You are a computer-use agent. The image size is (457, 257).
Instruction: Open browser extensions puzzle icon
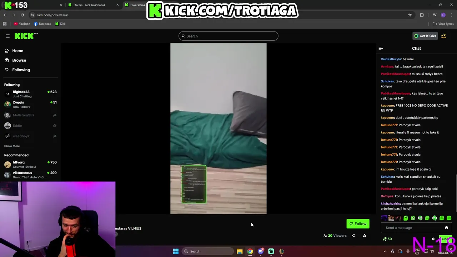tap(422, 15)
